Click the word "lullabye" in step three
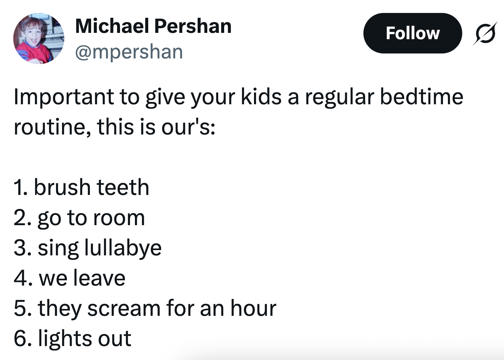504x360 pixels. 123,248
